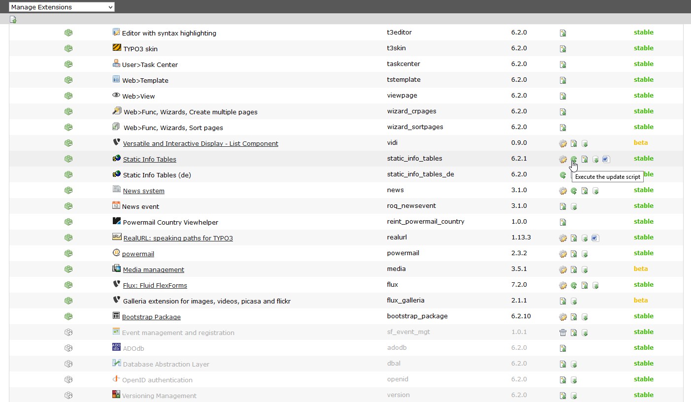Open the Manage Extensions dropdown
Screen dimensions: 691x402
point(62,7)
